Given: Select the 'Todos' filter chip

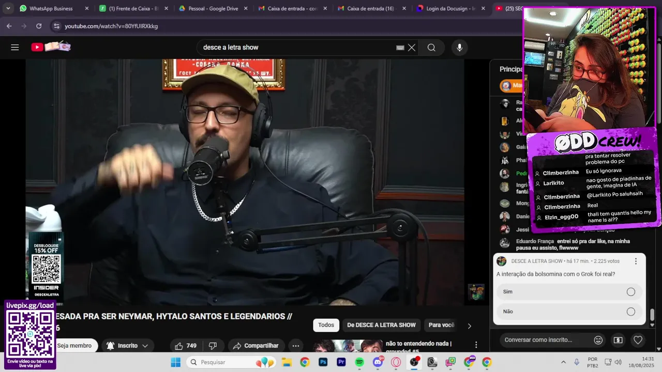Looking at the screenshot, I should [326, 325].
